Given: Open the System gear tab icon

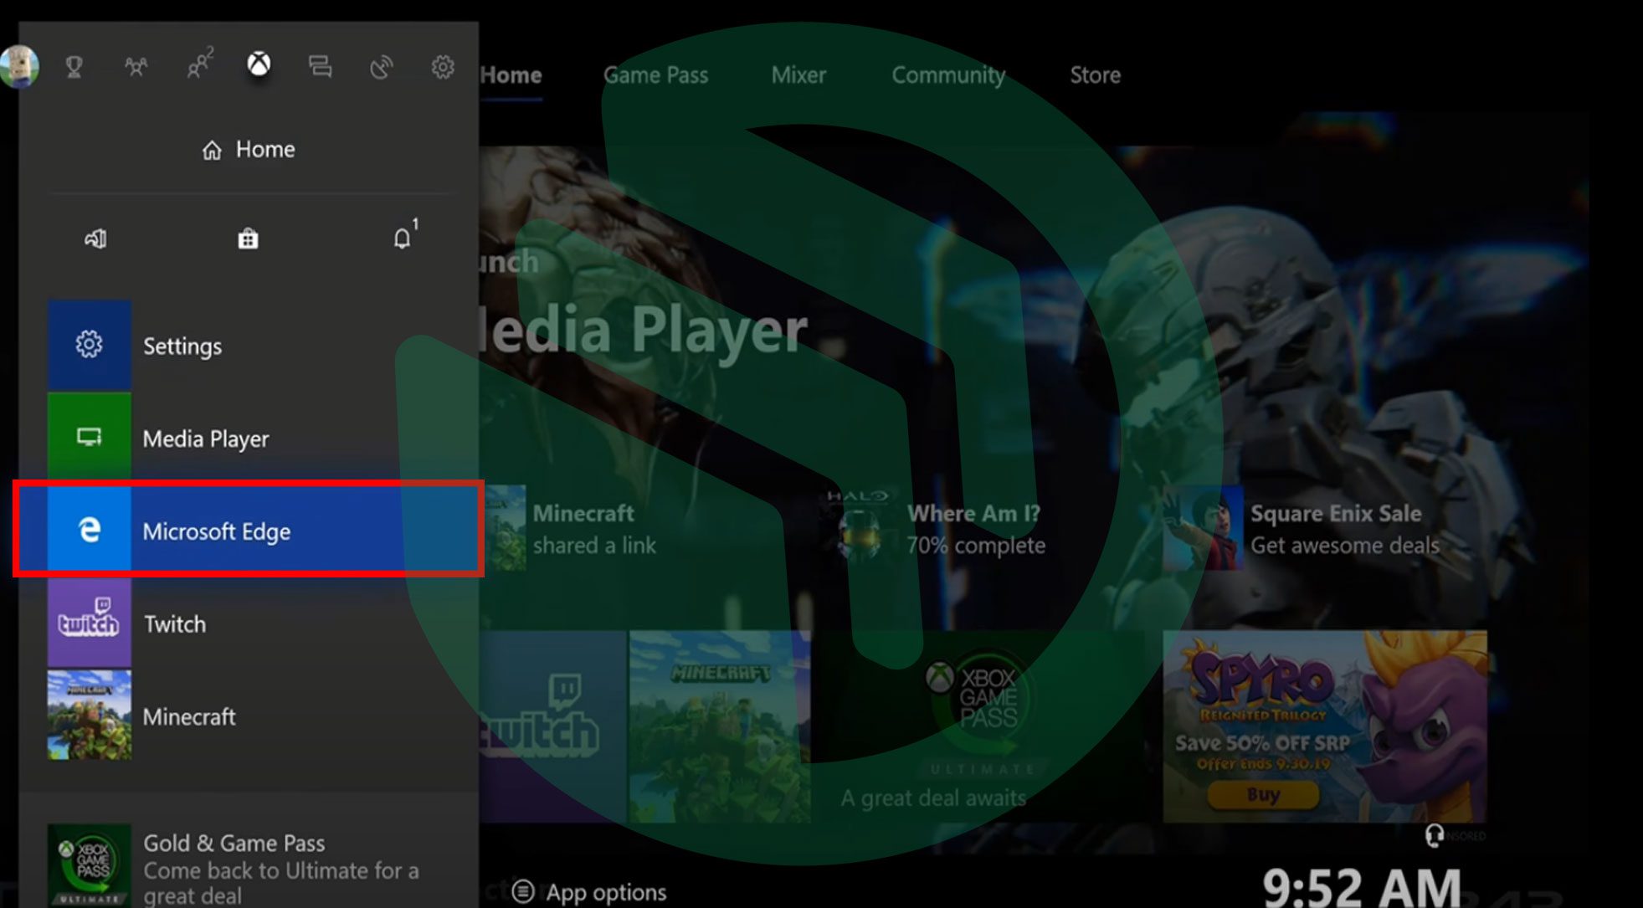Looking at the screenshot, I should coord(443,66).
